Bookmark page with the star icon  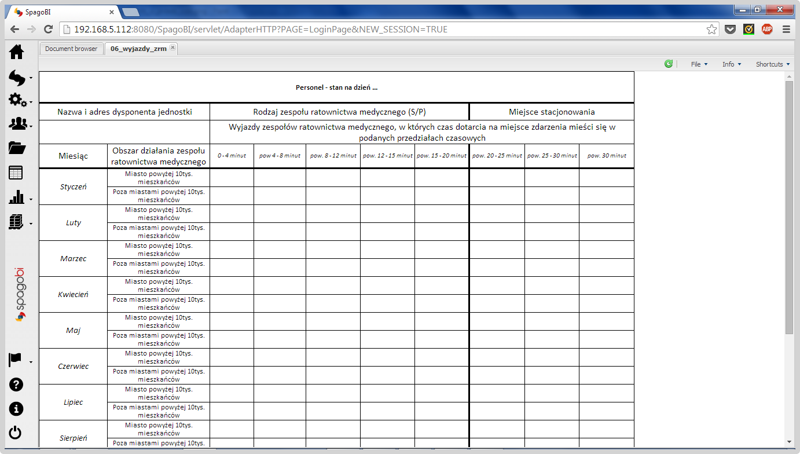[x=711, y=29]
